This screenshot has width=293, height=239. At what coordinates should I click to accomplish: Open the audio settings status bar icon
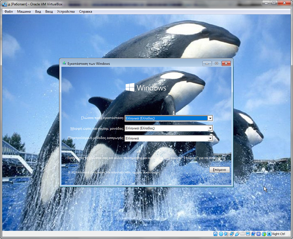coord(226,234)
